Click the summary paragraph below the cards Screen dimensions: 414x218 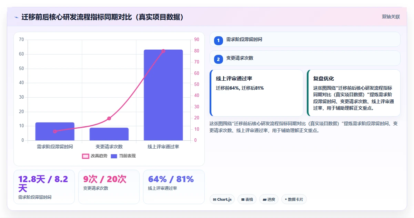(304, 127)
